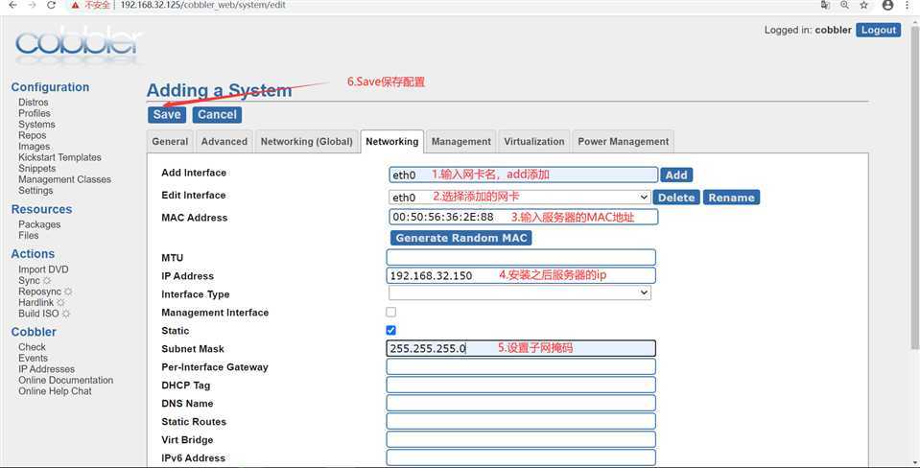Open Repos in the sidebar

tap(33, 135)
